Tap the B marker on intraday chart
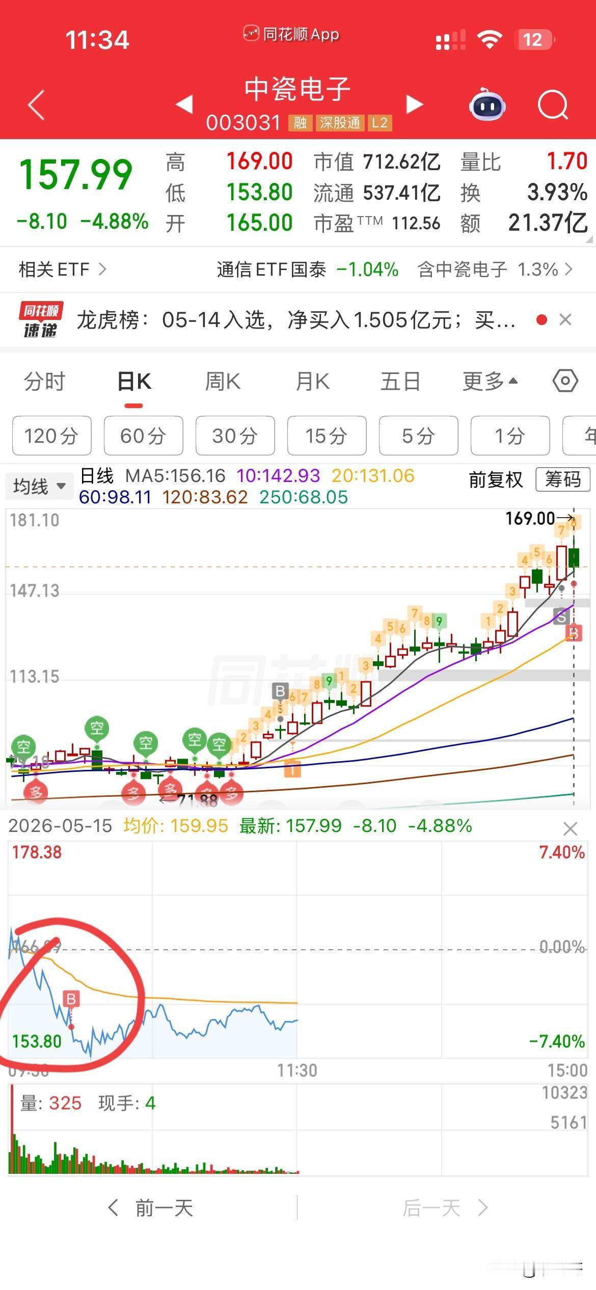Viewport: 596px width, 1290px height. click(x=71, y=999)
